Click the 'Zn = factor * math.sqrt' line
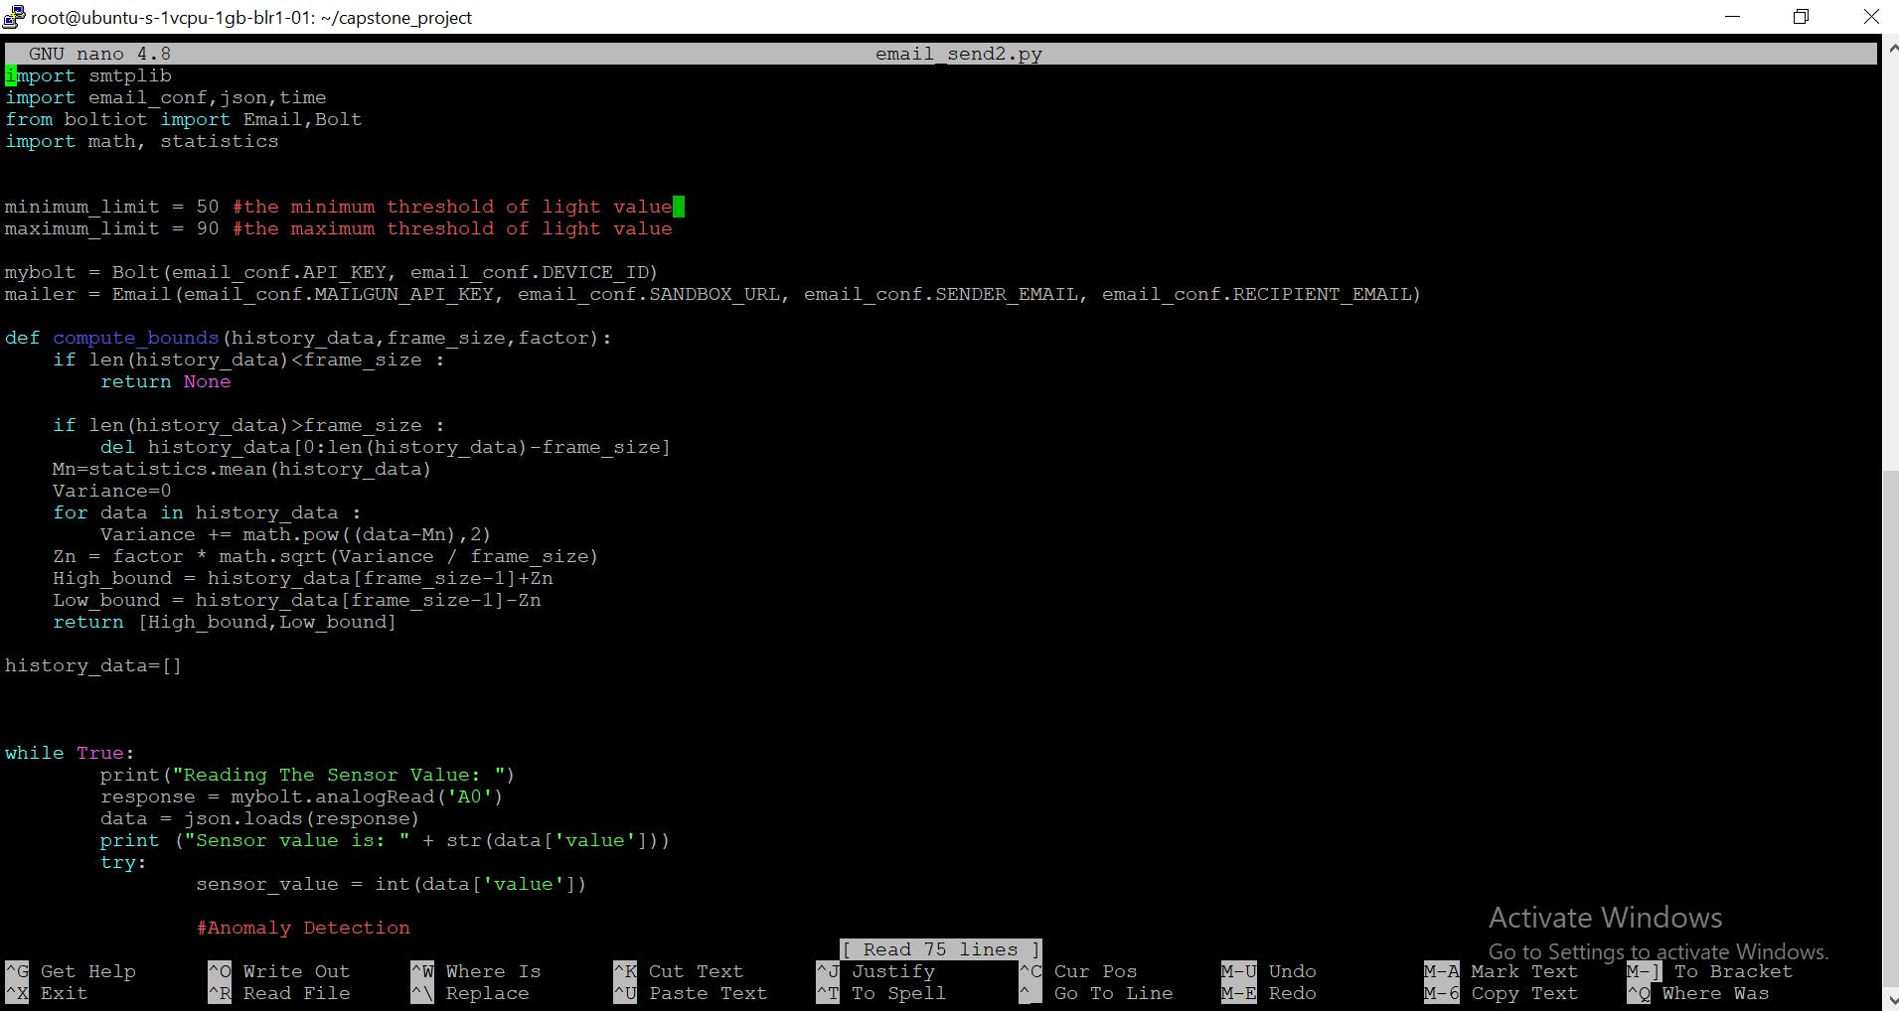The width and height of the screenshot is (1899, 1011). click(325, 556)
